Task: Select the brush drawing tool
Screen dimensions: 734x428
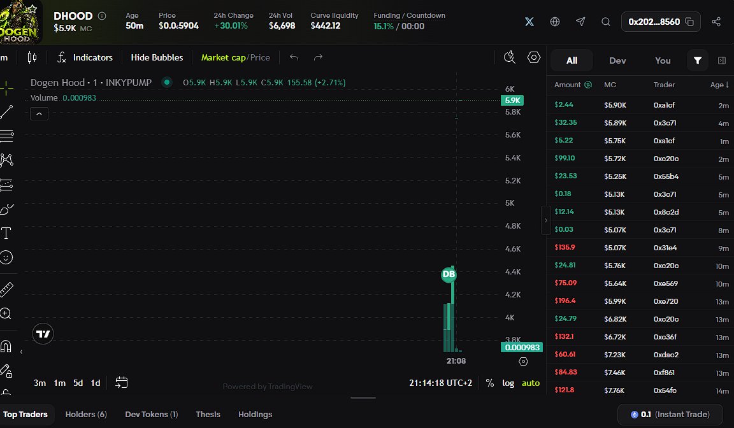Action: pyautogui.click(x=6, y=209)
